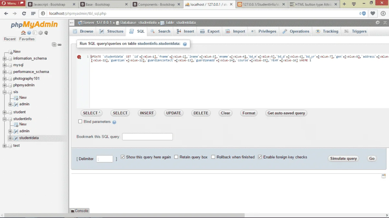Open the Structure tab
Image resolution: width=389 pixels, height=218 pixels.
111,31
